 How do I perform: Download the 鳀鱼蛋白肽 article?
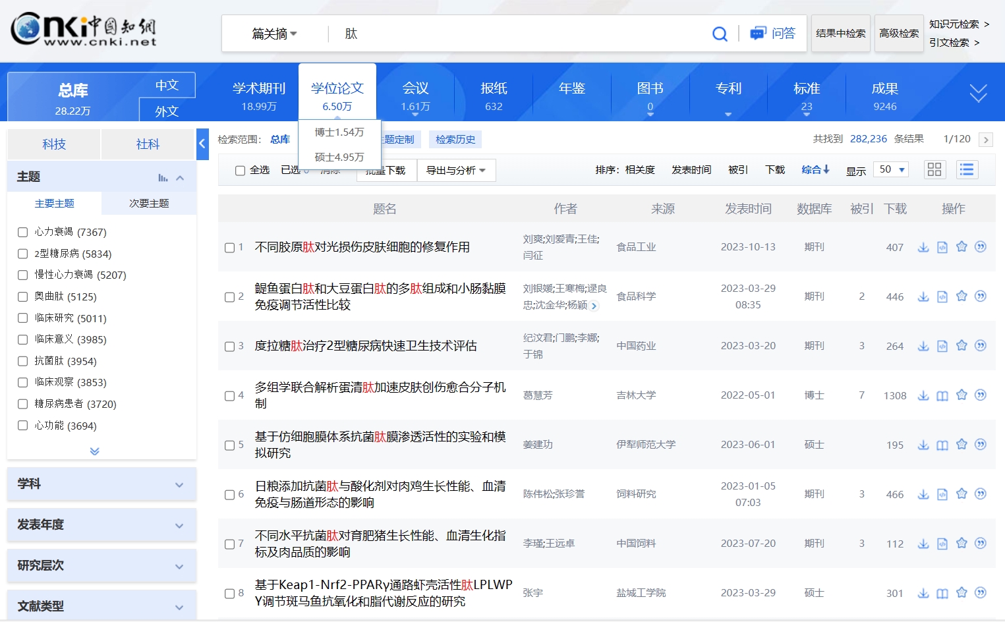pos(923,297)
